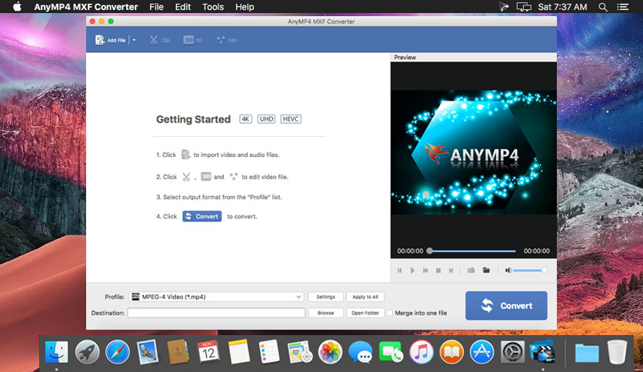Open the Edit menu
This screenshot has height=372, width=643.
[183, 7]
